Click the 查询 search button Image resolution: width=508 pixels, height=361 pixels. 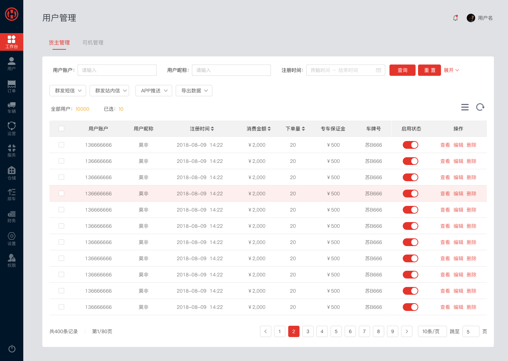403,70
